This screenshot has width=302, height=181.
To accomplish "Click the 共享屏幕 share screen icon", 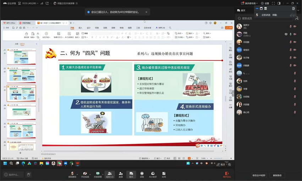I will [98, 173].
